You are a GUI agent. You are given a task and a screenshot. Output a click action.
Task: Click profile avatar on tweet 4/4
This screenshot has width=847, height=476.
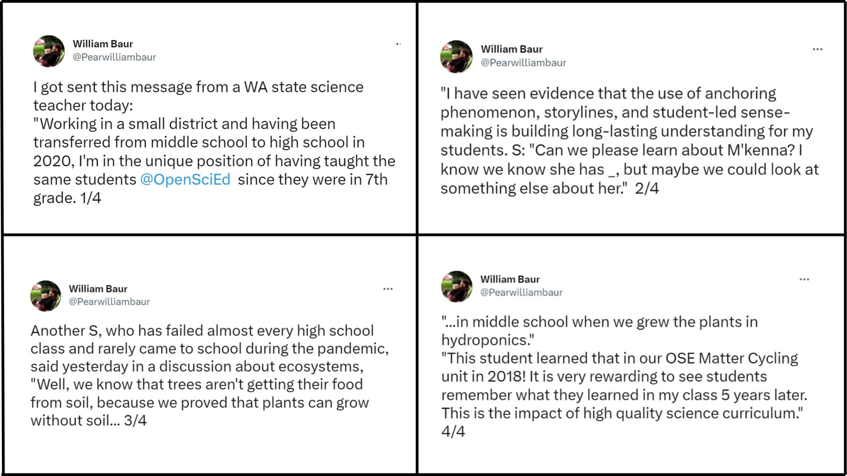pyautogui.click(x=457, y=286)
